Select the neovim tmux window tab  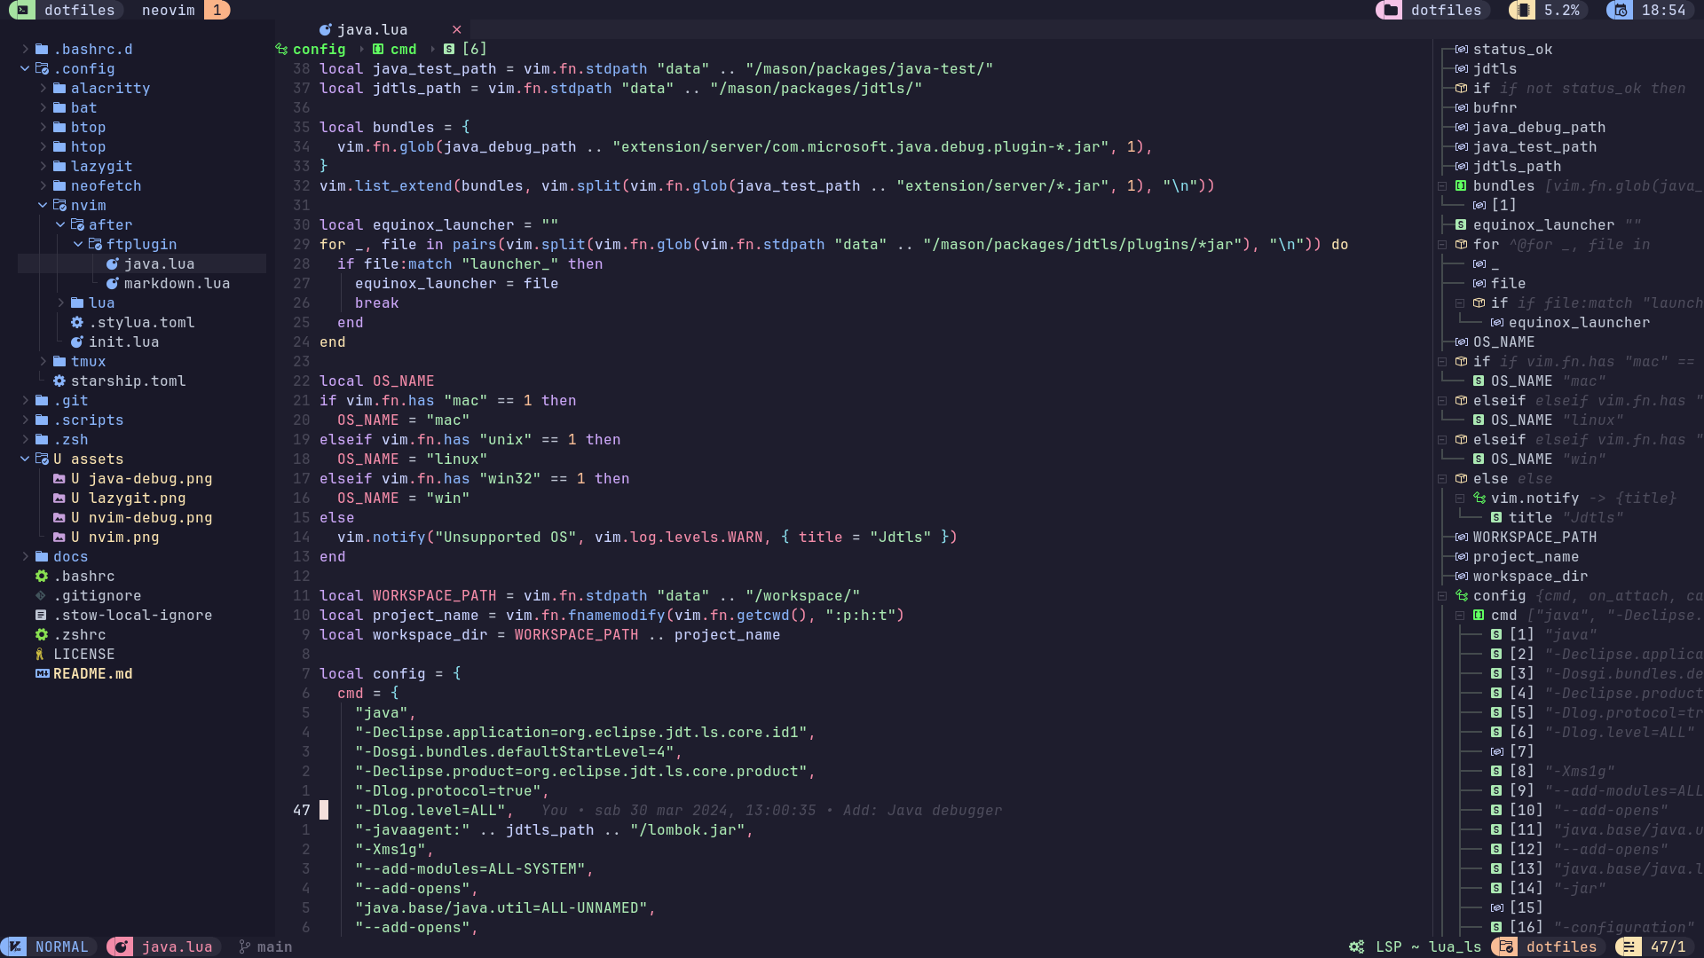coord(169,10)
